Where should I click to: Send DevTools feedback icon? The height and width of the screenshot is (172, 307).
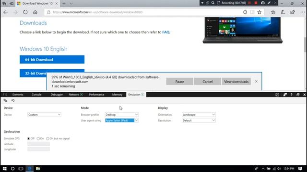point(285,95)
